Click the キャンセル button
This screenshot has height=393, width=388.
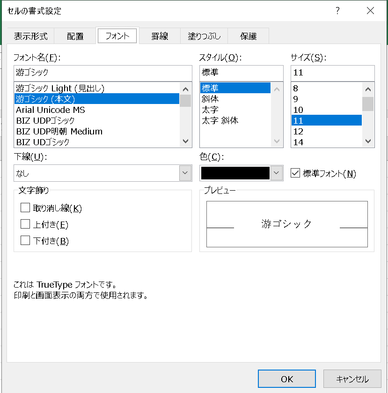(x=352, y=379)
